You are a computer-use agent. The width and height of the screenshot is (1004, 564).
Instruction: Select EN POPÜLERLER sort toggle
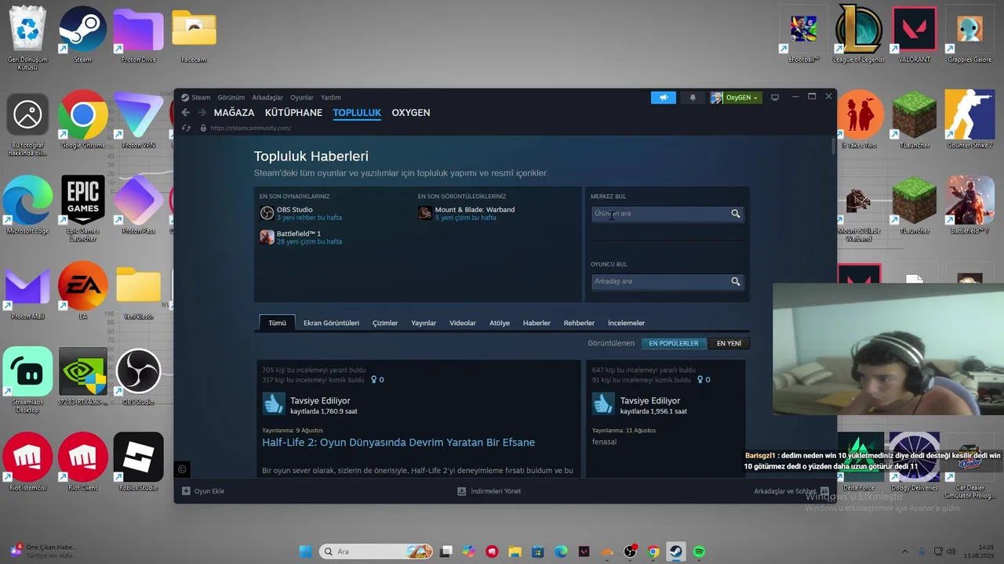[673, 343]
